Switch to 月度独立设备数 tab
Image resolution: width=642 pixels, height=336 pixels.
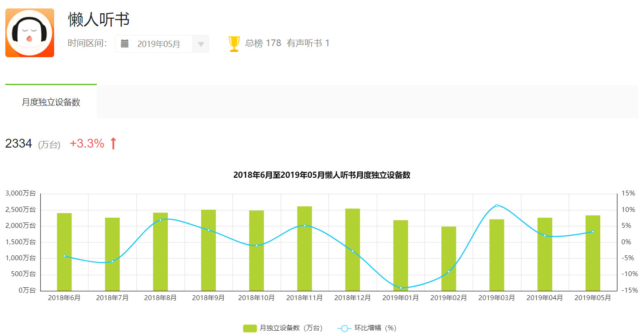(51, 102)
